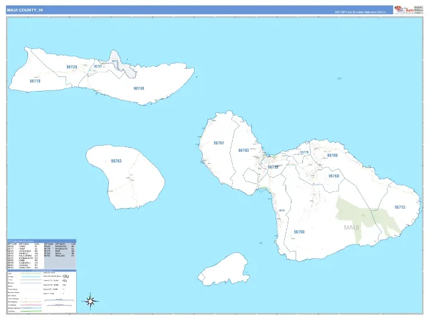Click ZIP code label 96793
This screenshot has width=428, height=321.
(x=243, y=150)
